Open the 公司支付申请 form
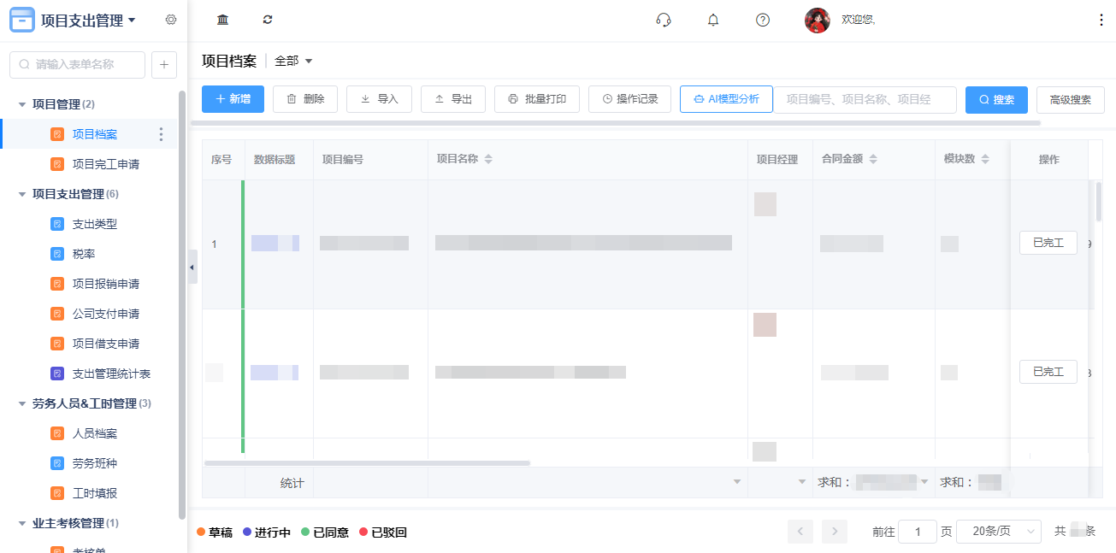 (x=106, y=314)
